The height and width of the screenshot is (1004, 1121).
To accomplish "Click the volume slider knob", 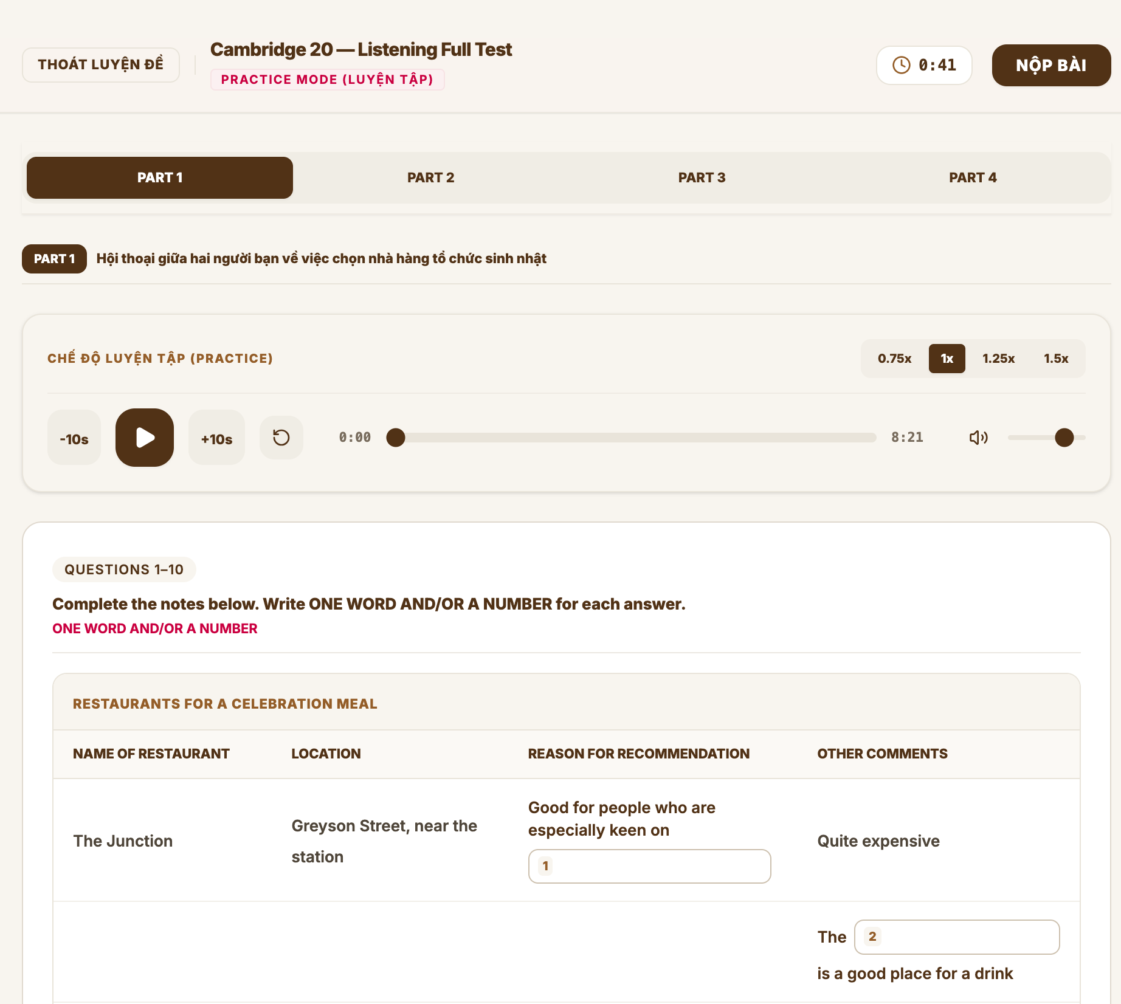I will coord(1064,438).
